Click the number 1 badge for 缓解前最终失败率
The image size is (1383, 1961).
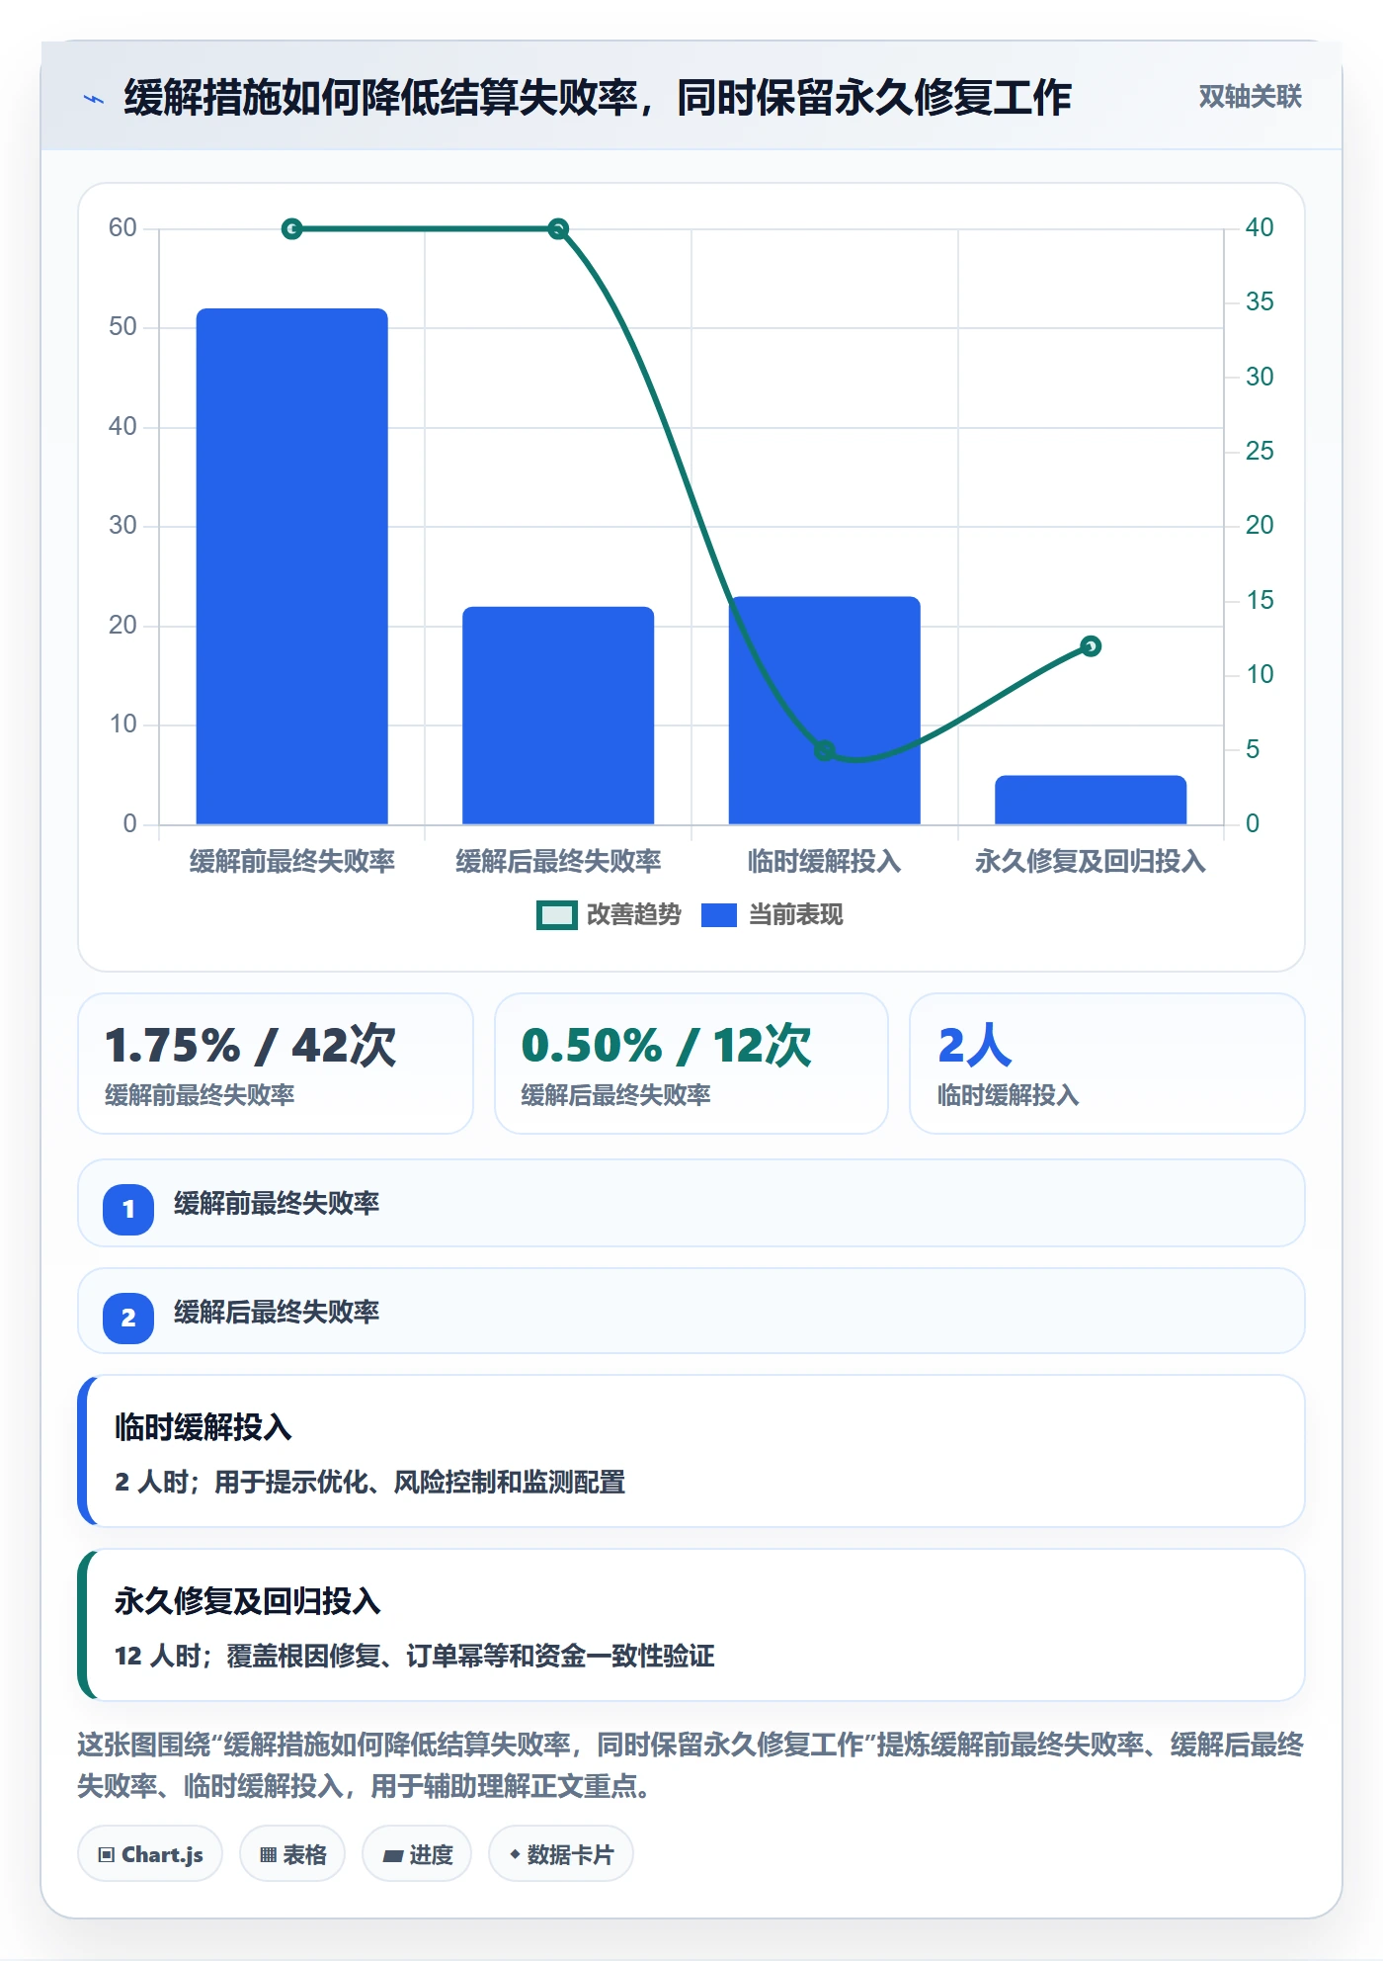[128, 1209]
